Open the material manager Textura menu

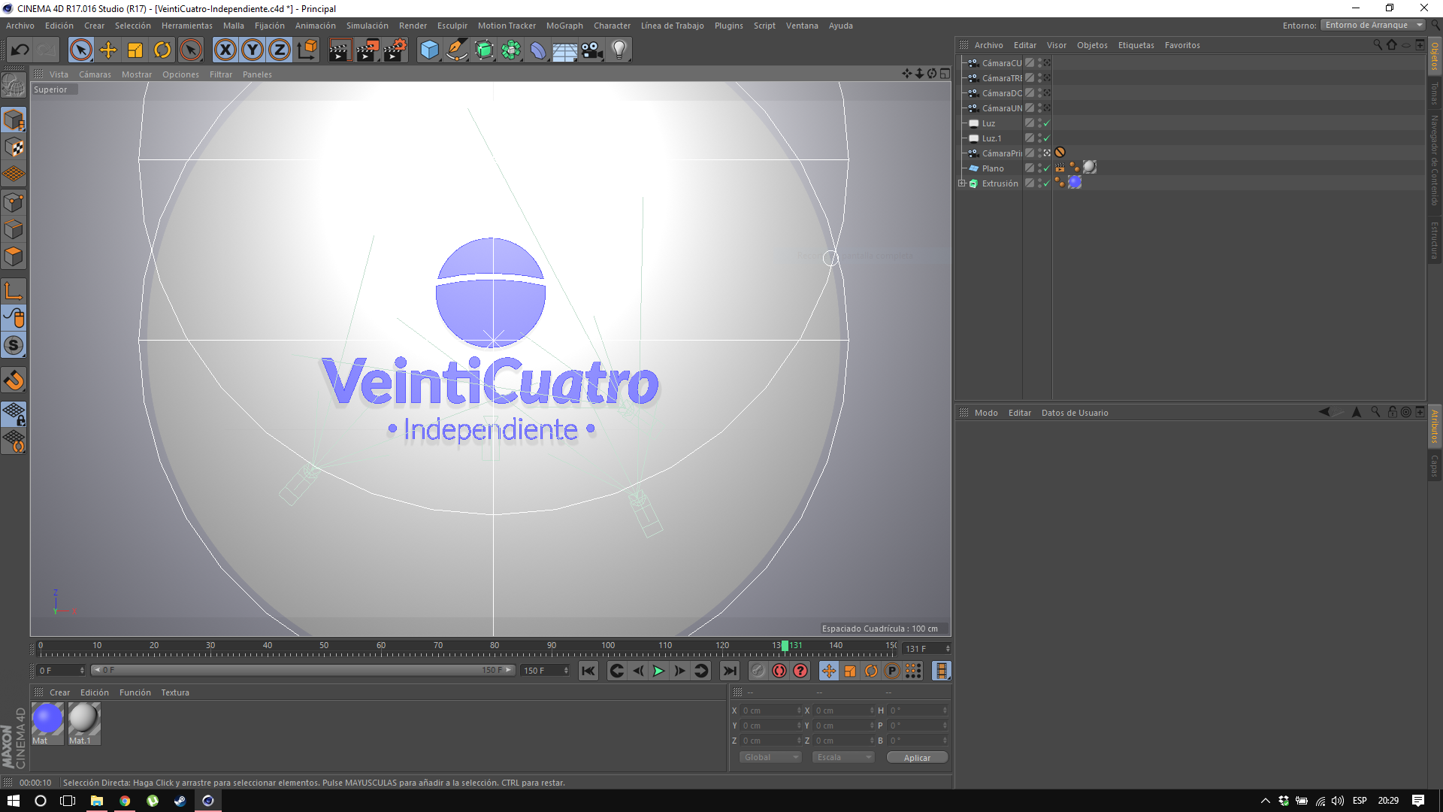click(x=175, y=692)
